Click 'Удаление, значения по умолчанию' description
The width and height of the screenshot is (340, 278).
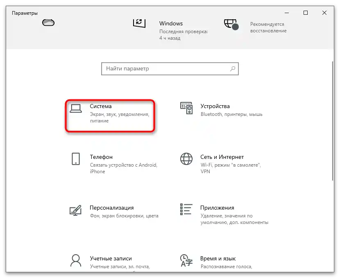click(x=234, y=219)
